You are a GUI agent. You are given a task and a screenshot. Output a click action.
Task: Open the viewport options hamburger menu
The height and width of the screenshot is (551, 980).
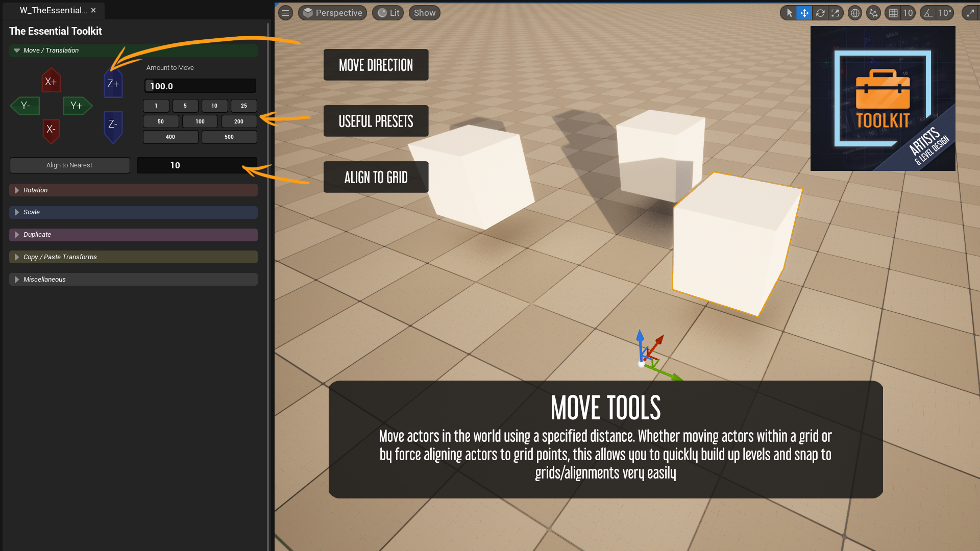click(x=285, y=13)
